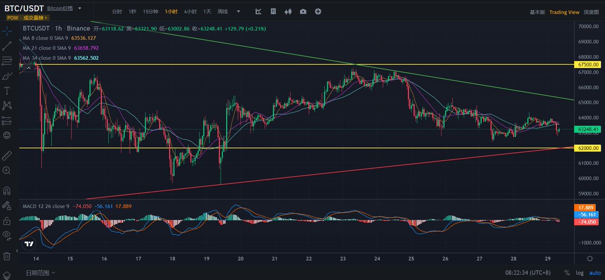
Task: Open the Bitcoin价格 link
Action: pyautogui.click(x=60, y=9)
